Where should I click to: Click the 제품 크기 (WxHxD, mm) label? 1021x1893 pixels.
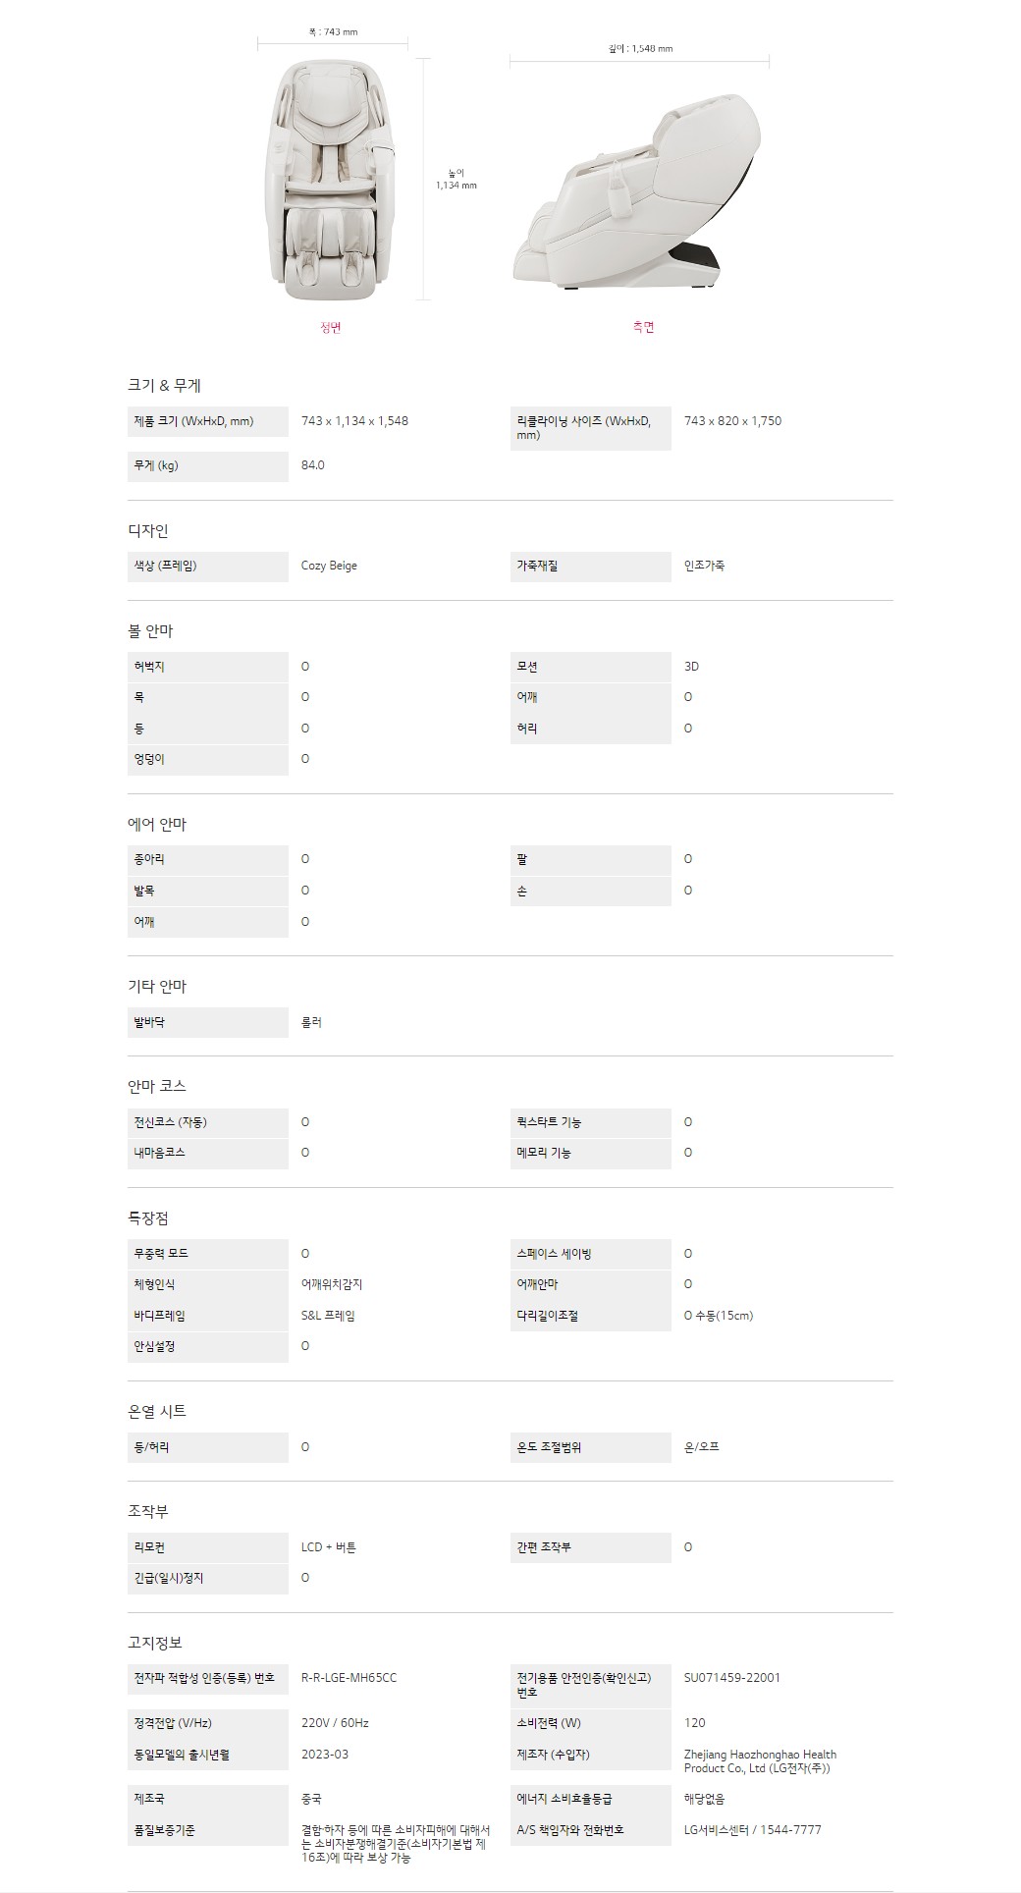pyautogui.click(x=193, y=421)
